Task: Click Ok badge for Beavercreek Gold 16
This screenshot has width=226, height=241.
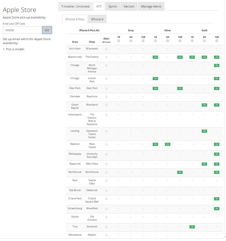Action: click(x=192, y=57)
